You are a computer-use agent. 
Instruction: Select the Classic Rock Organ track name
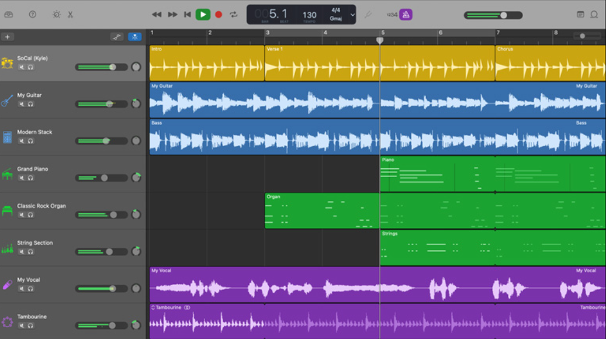[41, 206]
